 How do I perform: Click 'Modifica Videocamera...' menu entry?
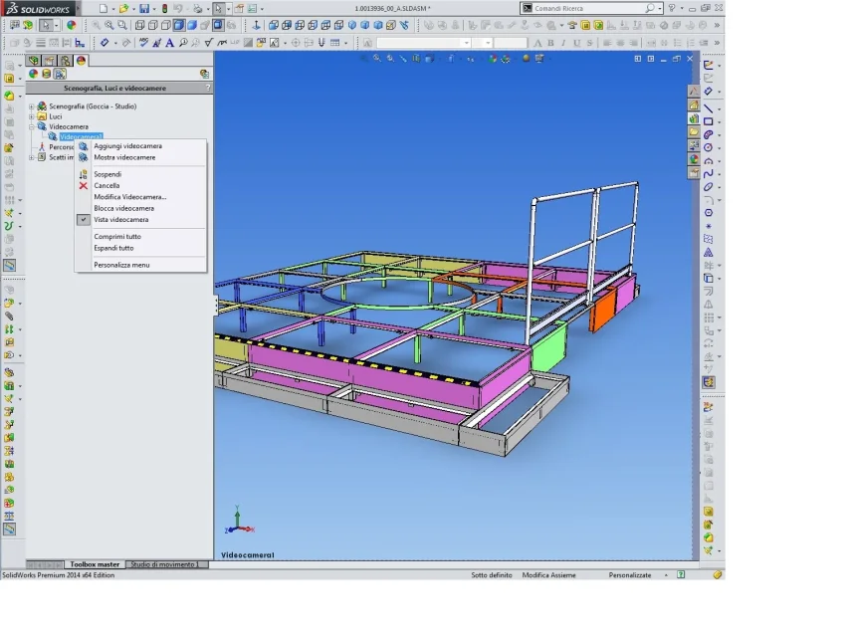[130, 197]
